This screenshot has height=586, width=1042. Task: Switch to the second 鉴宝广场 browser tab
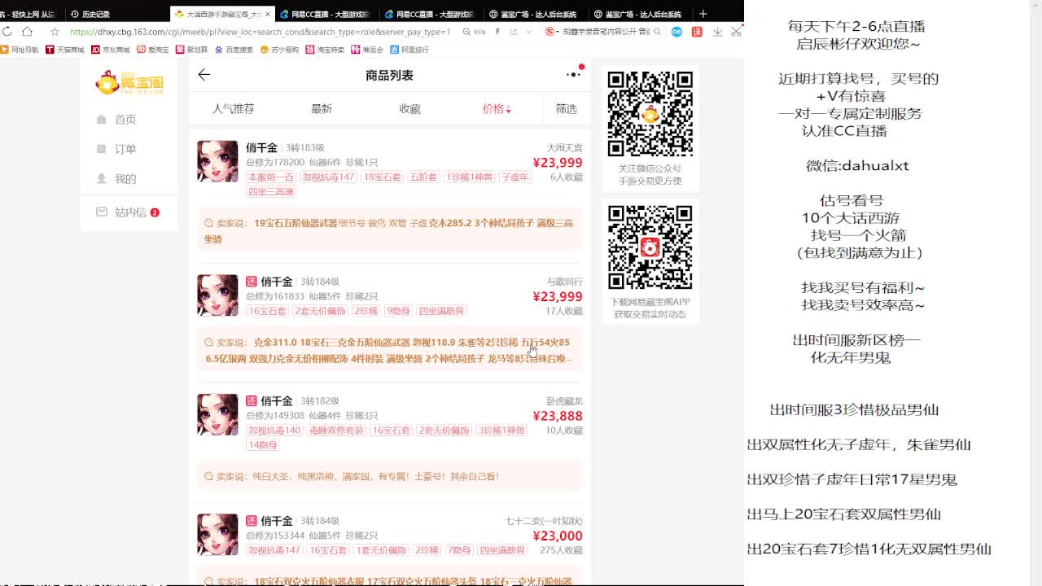tap(639, 14)
